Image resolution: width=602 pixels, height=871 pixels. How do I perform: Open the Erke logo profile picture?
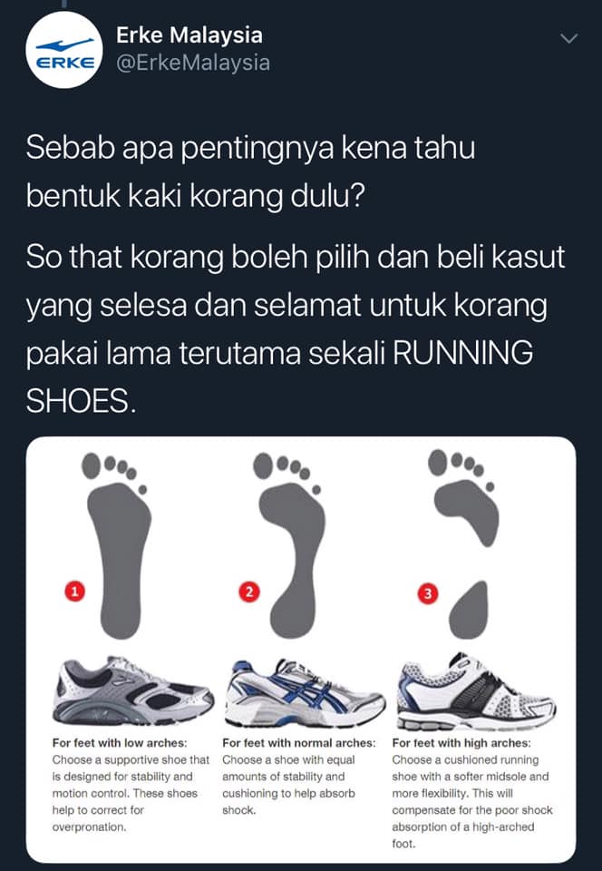pos(64,49)
